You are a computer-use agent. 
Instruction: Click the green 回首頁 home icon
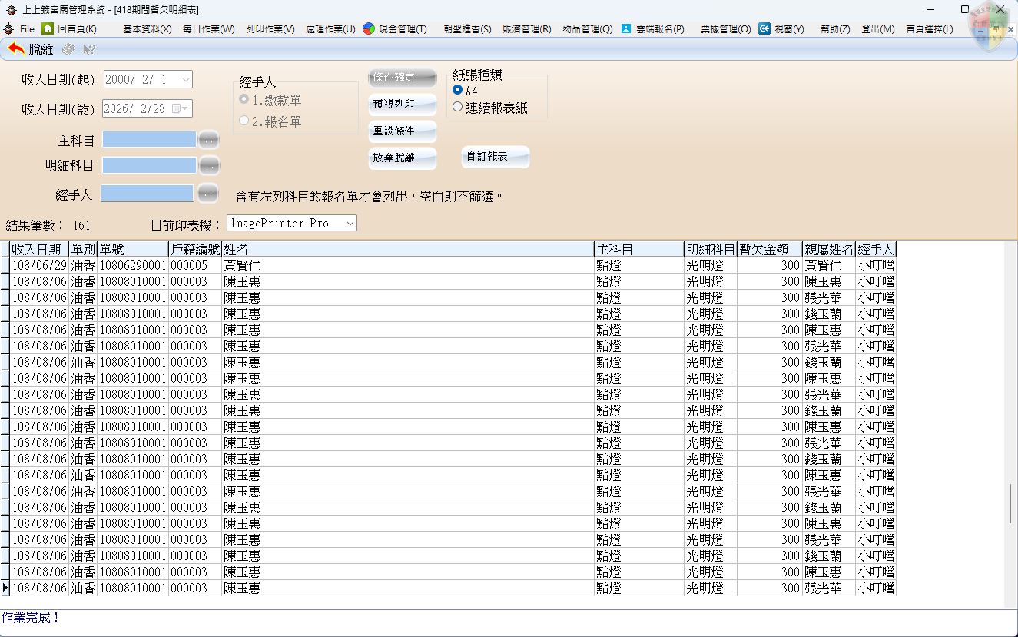pos(48,28)
